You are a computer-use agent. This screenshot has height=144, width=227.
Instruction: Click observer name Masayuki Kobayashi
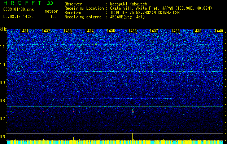[130, 4]
